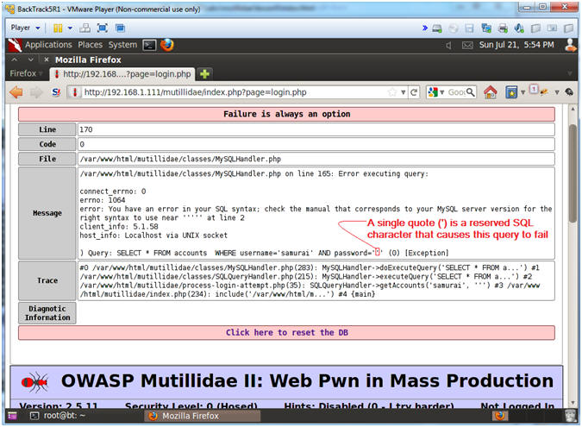Click the Firefox workspace switcher cell

click(x=499, y=416)
